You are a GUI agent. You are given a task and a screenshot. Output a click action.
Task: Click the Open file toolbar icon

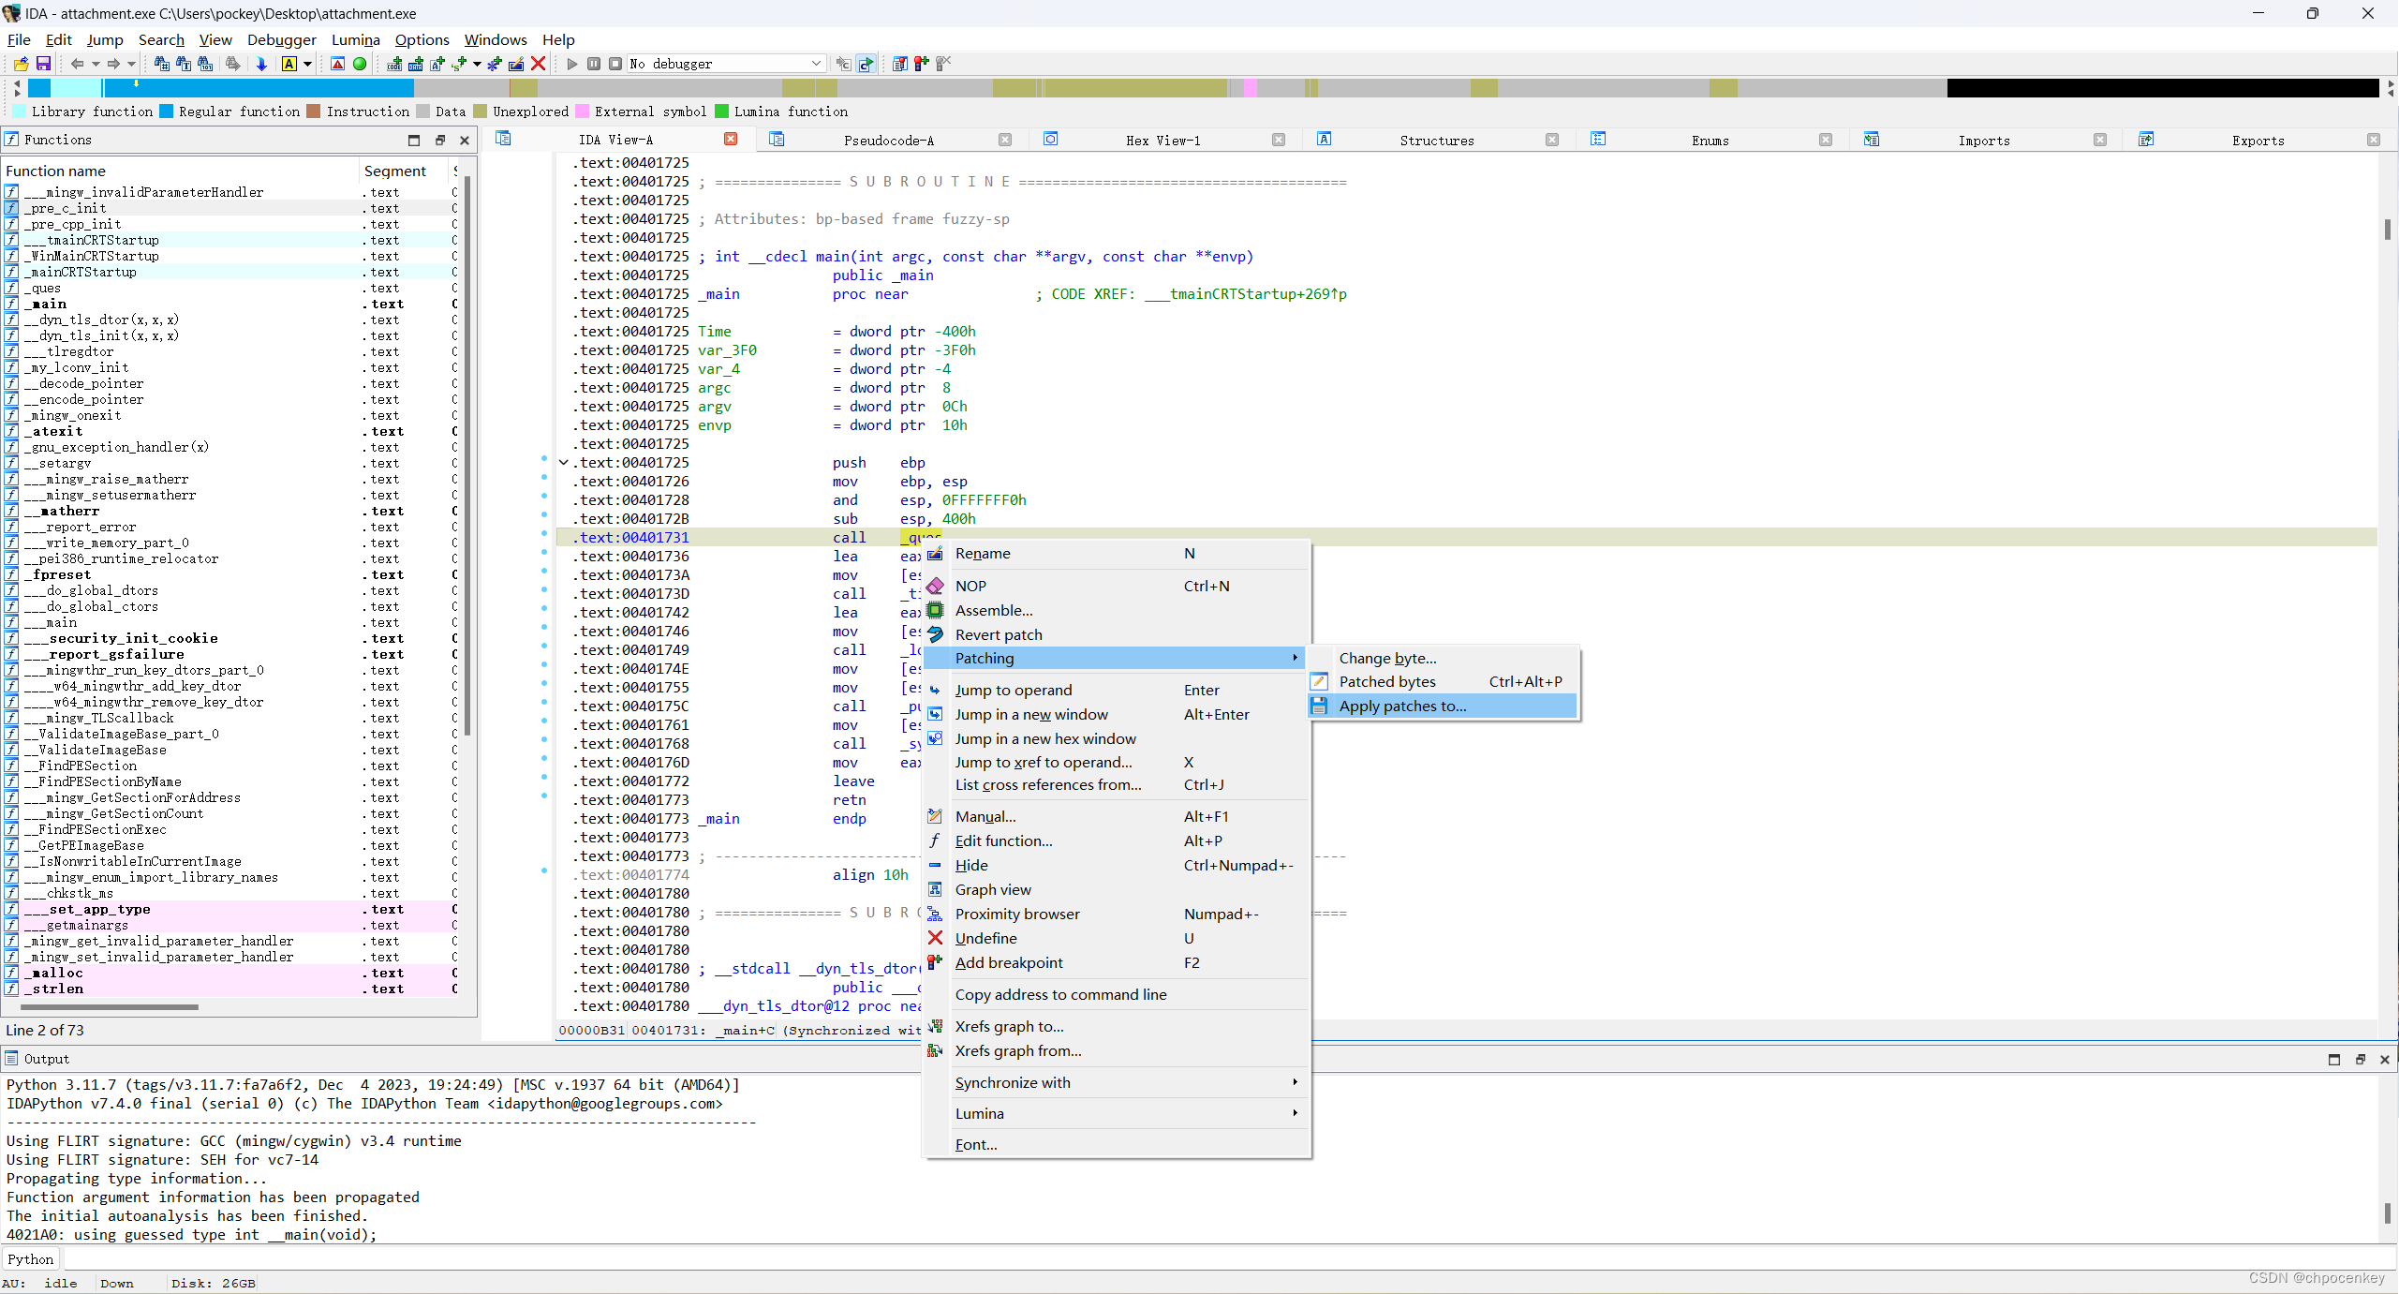(21, 64)
